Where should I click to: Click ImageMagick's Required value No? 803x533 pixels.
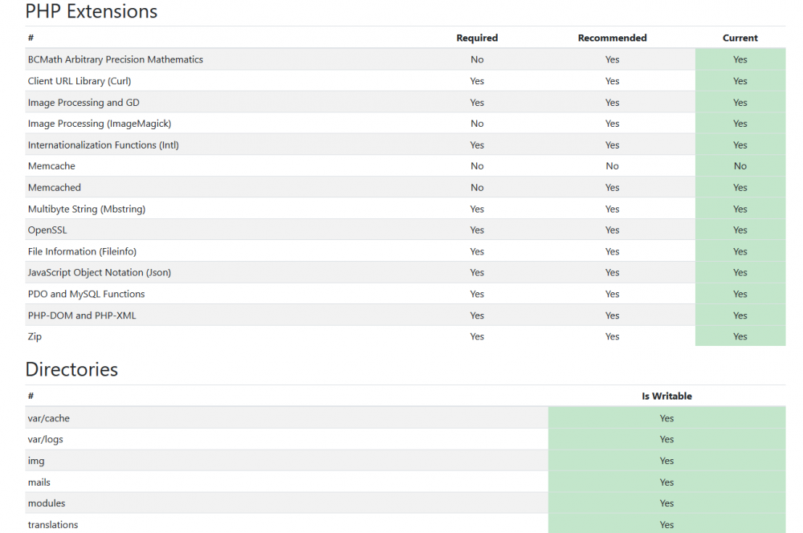click(477, 124)
